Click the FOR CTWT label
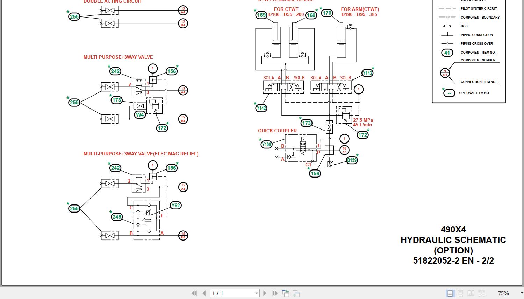524x299 pixels. coord(286,9)
